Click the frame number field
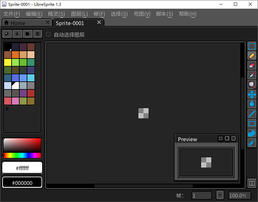The height and width of the screenshot is (202, 258). (202, 195)
